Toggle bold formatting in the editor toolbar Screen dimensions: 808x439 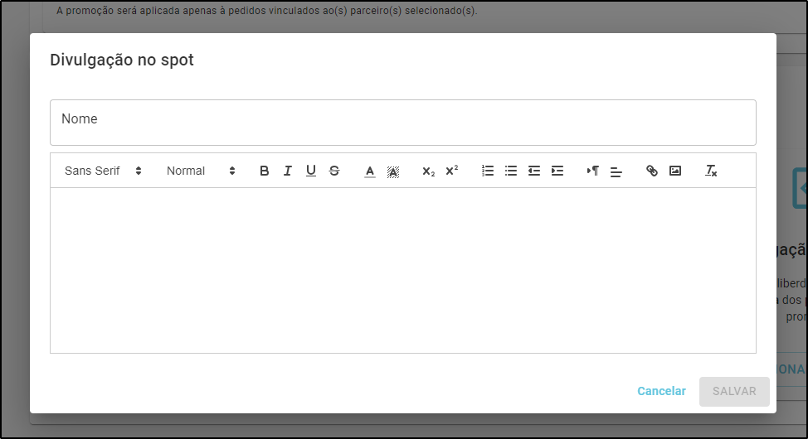tap(265, 171)
